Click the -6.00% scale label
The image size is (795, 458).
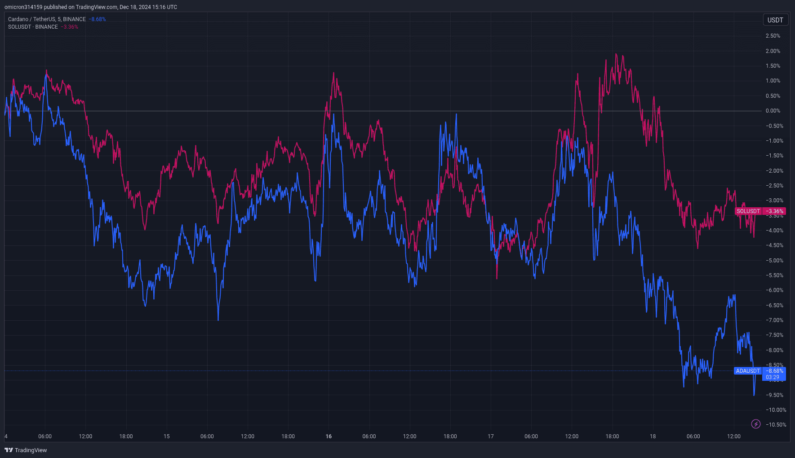[774, 290]
